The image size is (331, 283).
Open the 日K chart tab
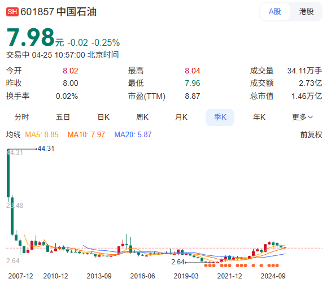[x=103, y=117]
